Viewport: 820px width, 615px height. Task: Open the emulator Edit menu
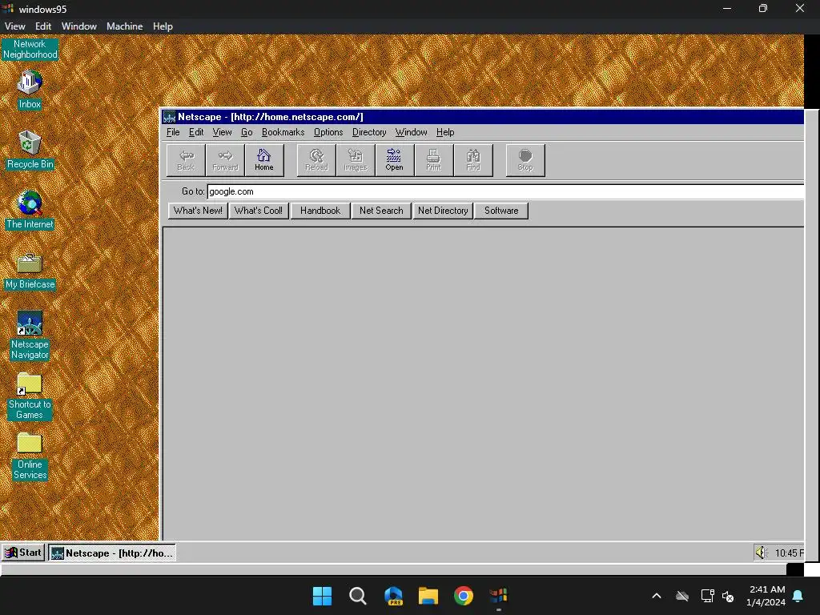coord(43,26)
